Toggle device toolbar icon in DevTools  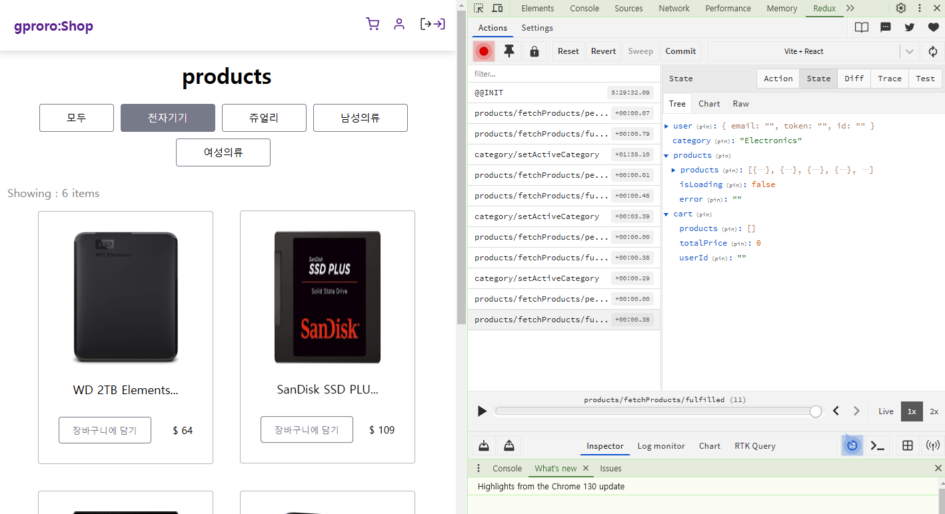497,8
